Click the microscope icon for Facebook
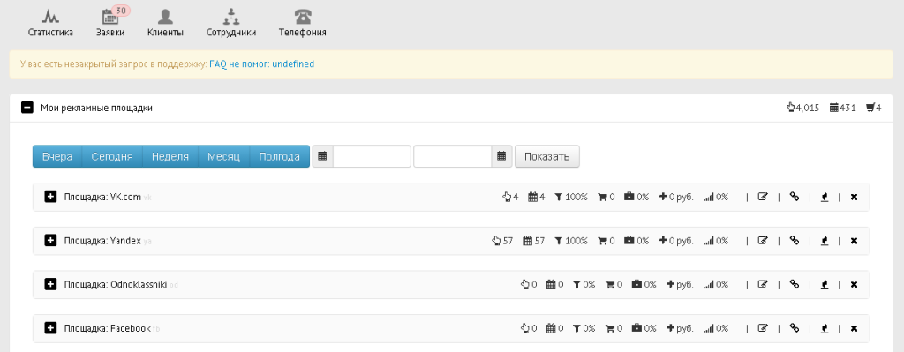The width and height of the screenshot is (904, 352). click(825, 328)
